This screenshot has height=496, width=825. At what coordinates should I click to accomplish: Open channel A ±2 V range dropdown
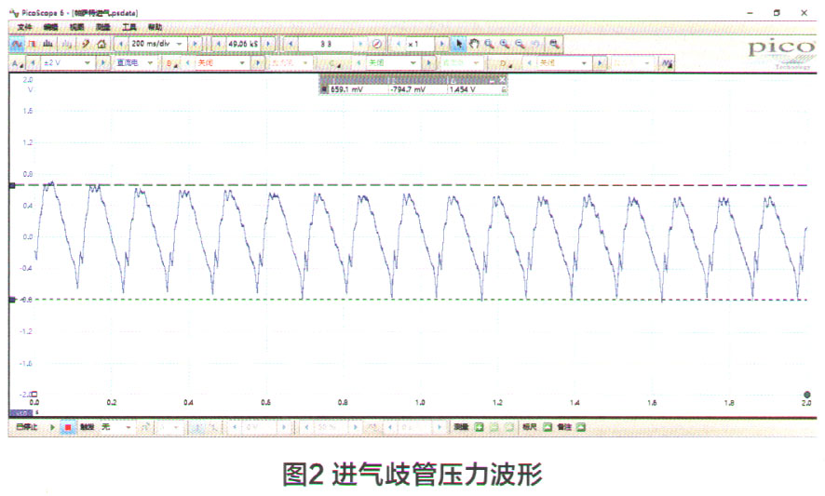point(89,63)
